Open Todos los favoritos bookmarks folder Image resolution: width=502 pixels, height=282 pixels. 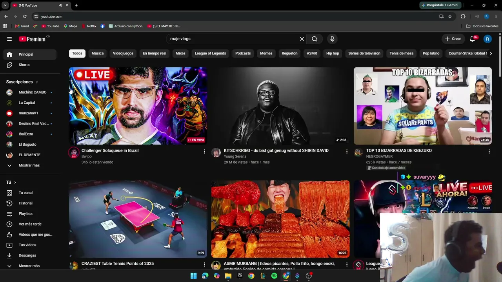click(482, 26)
